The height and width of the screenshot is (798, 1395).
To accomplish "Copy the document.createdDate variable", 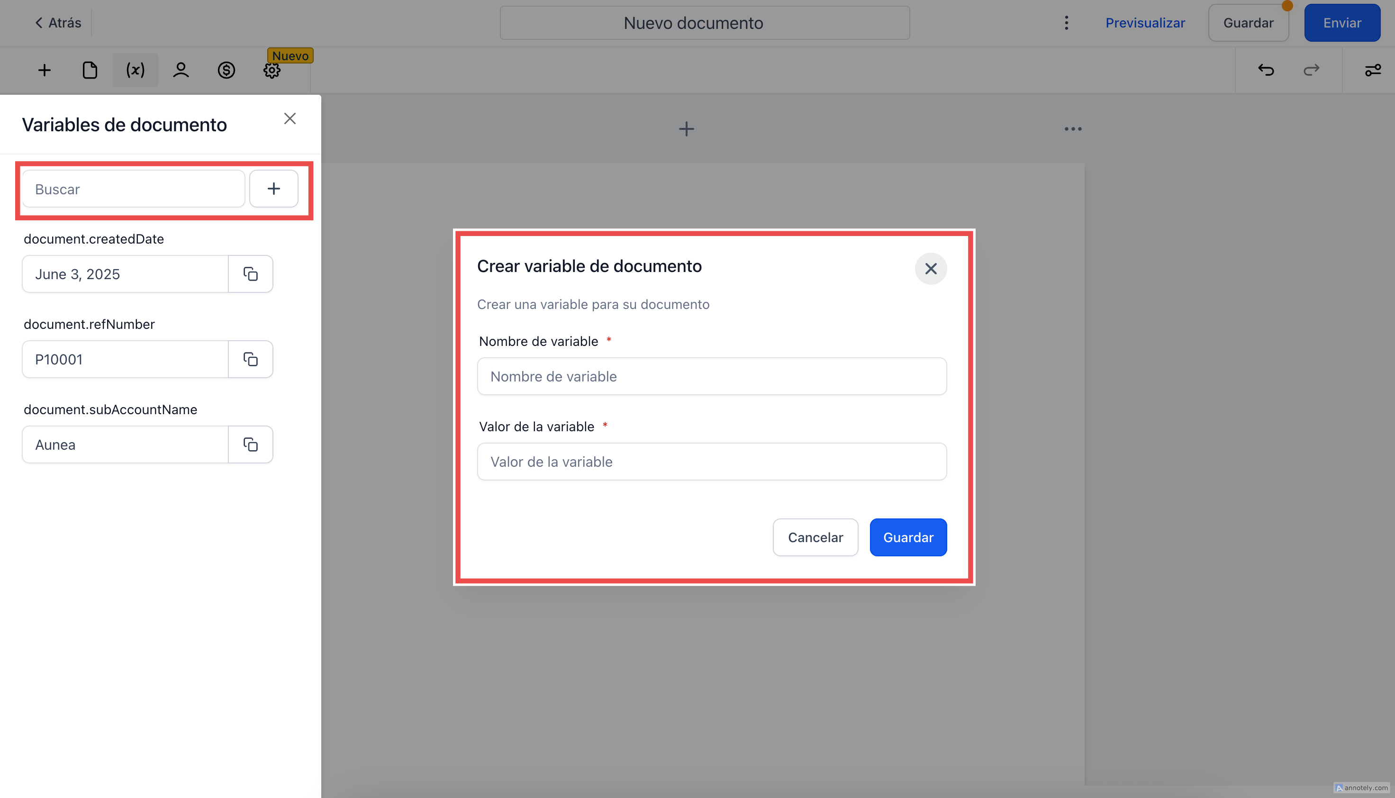I will tap(250, 274).
